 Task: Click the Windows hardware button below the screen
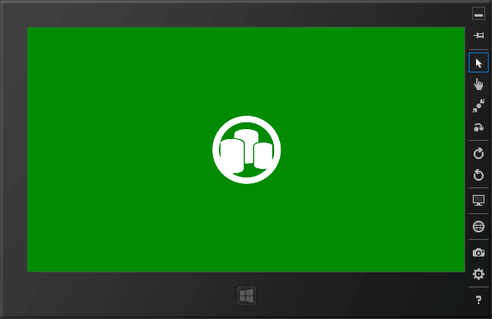pos(246,296)
